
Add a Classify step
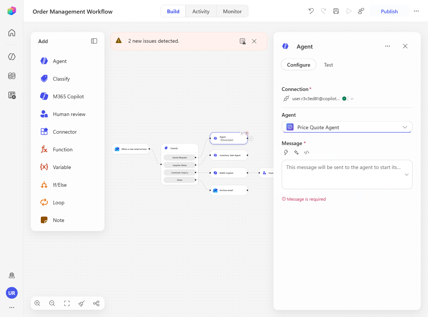(x=67, y=79)
